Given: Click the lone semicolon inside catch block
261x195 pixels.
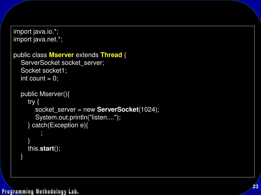Looking at the screenshot, I should coord(42,133).
